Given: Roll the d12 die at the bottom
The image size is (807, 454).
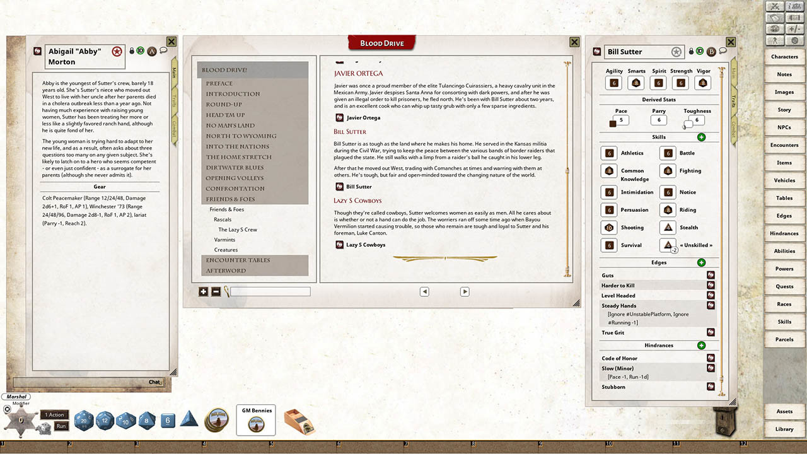Looking at the screenshot, I should [105, 421].
